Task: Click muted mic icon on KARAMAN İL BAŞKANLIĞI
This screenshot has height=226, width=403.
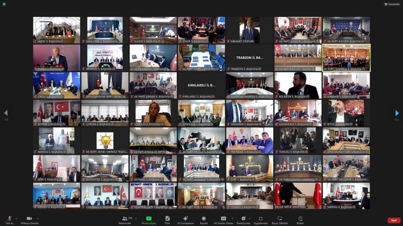Action: (x=84, y=207)
